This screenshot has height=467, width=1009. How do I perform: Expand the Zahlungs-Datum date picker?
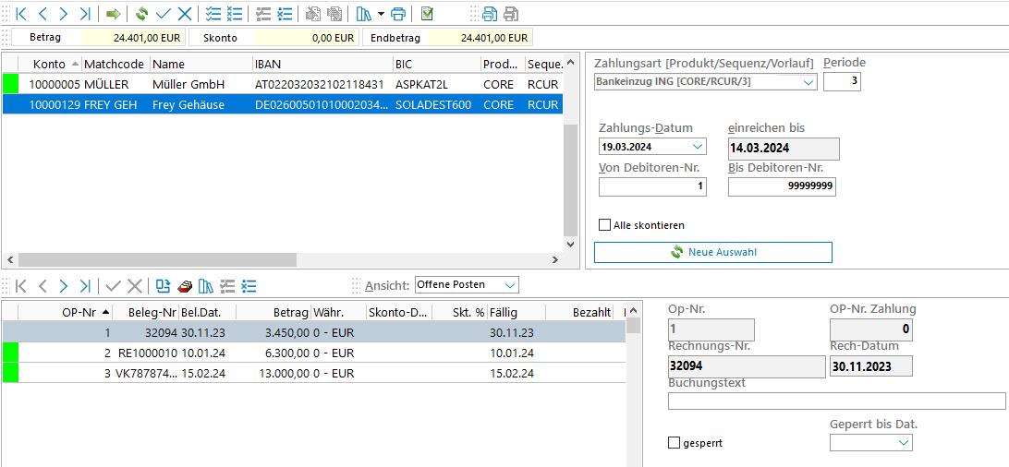(x=697, y=146)
